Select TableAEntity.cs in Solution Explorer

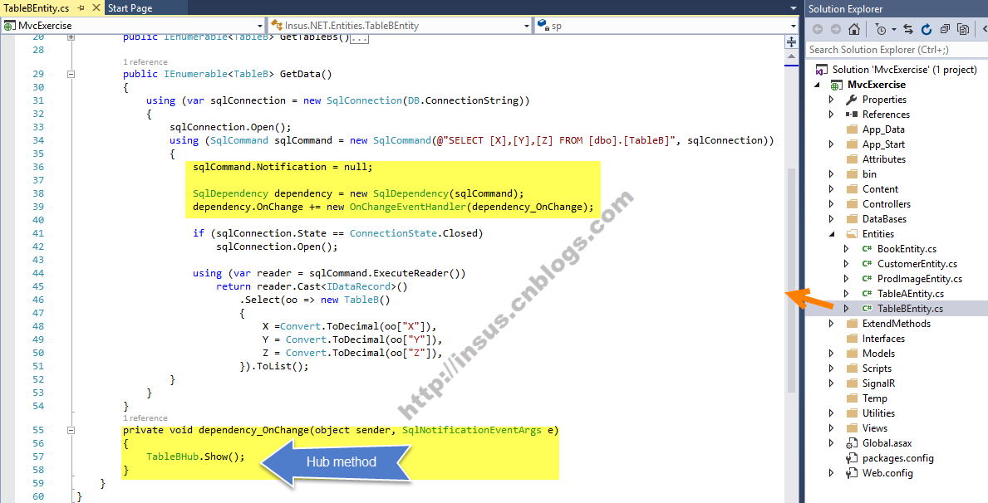coord(911,293)
